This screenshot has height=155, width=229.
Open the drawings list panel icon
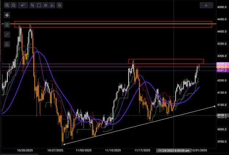point(7,25)
